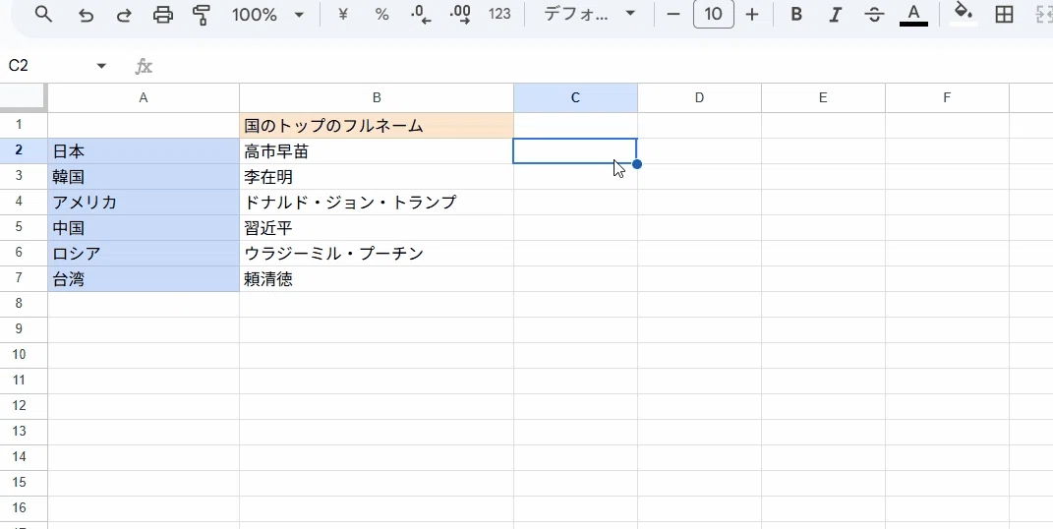Increase decimal places
The image size is (1053, 529).
coord(461,15)
